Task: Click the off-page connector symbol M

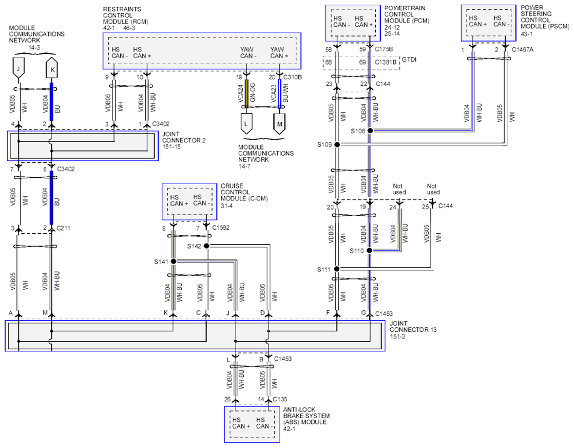Action: tap(280, 124)
